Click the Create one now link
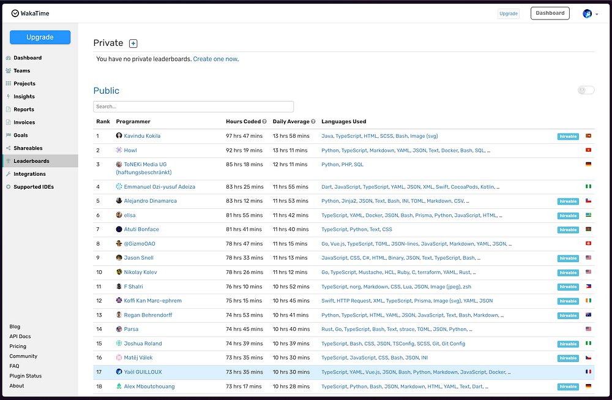Image resolution: width=612 pixels, height=400 pixels. pos(215,59)
